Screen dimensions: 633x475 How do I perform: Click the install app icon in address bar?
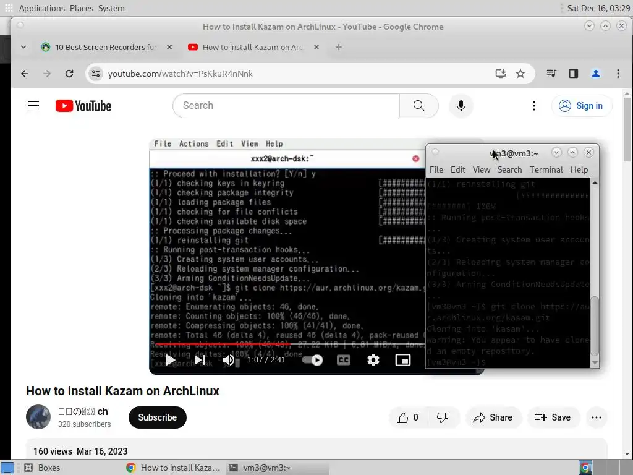point(501,74)
